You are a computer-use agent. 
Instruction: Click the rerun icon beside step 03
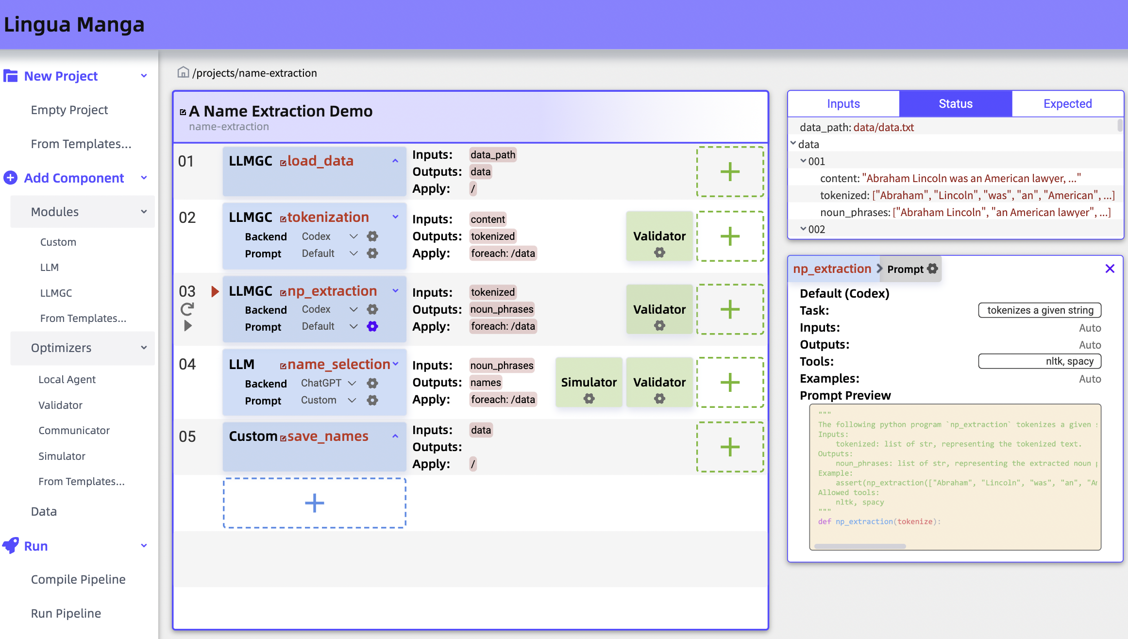point(187,309)
